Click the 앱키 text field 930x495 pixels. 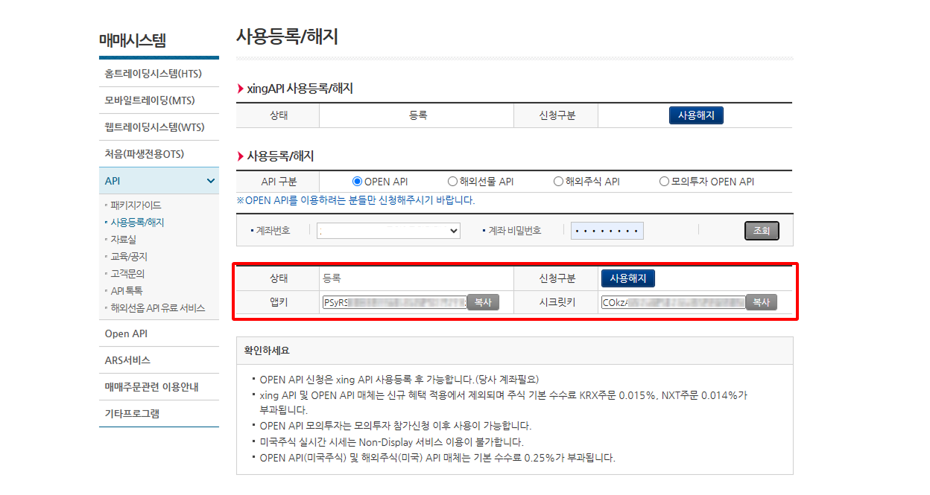[394, 302]
